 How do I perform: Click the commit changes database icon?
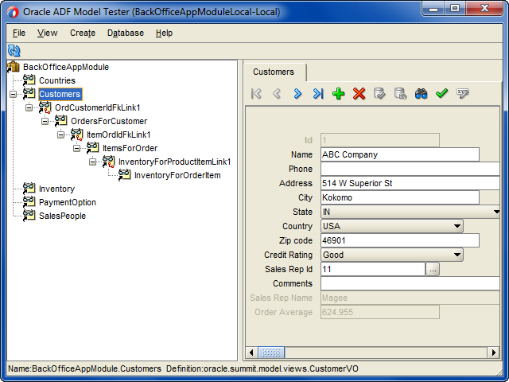(379, 94)
